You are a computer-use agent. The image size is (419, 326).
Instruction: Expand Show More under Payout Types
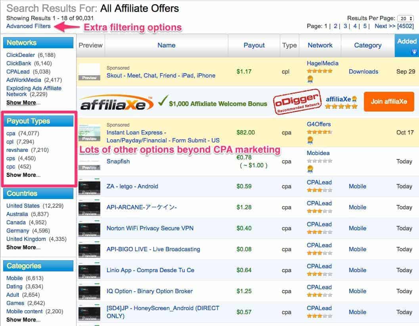(x=23, y=175)
